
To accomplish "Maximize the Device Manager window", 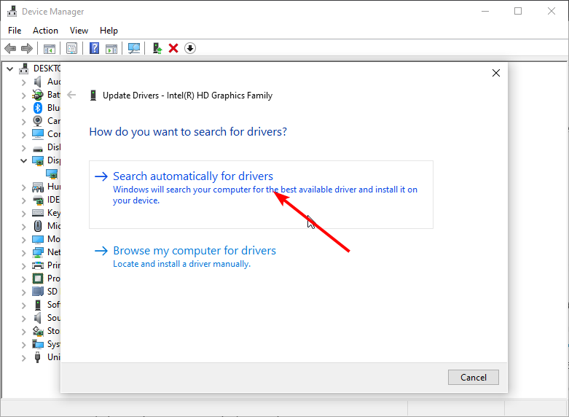I will pyautogui.click(x=518, y=11).
